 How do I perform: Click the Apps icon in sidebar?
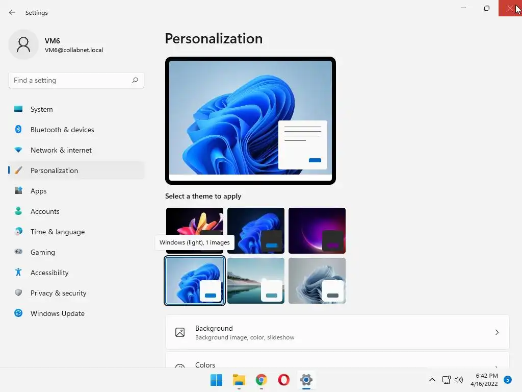coord(18,191)
